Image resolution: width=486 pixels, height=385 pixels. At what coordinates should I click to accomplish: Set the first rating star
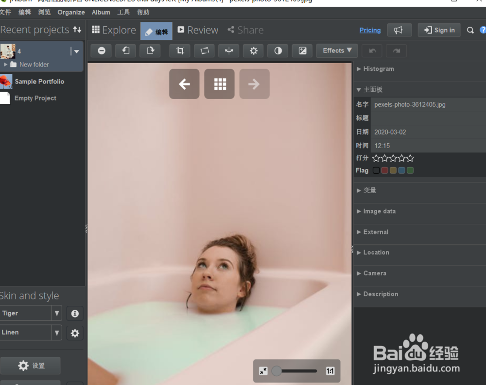tap(376, 158)
